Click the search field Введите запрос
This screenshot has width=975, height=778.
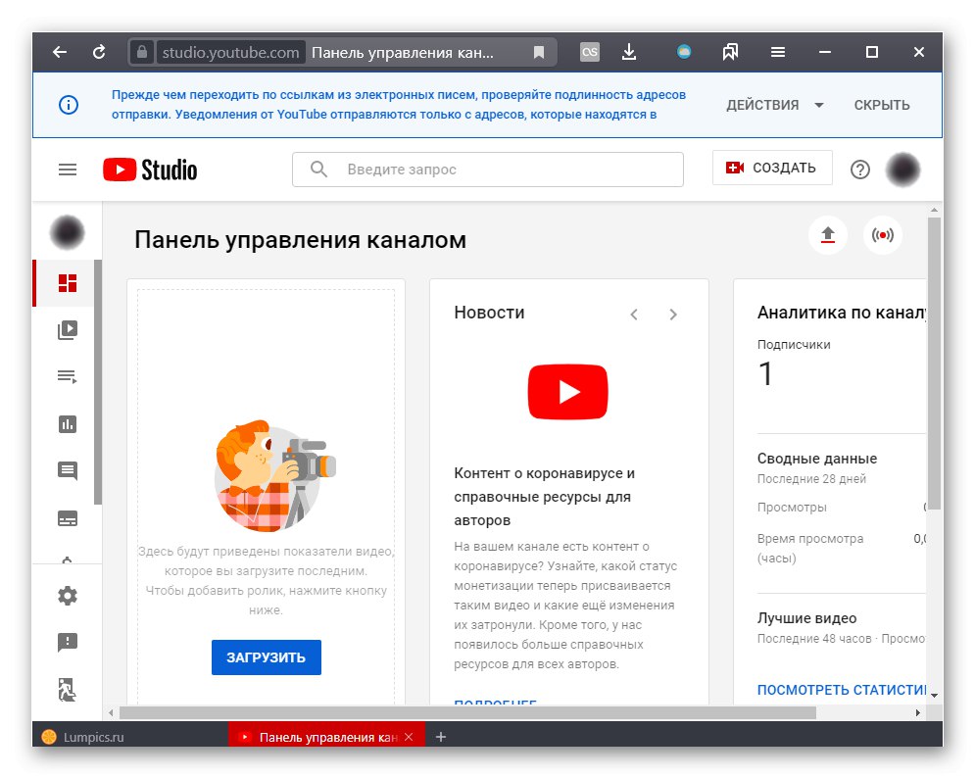click(488, 170)
